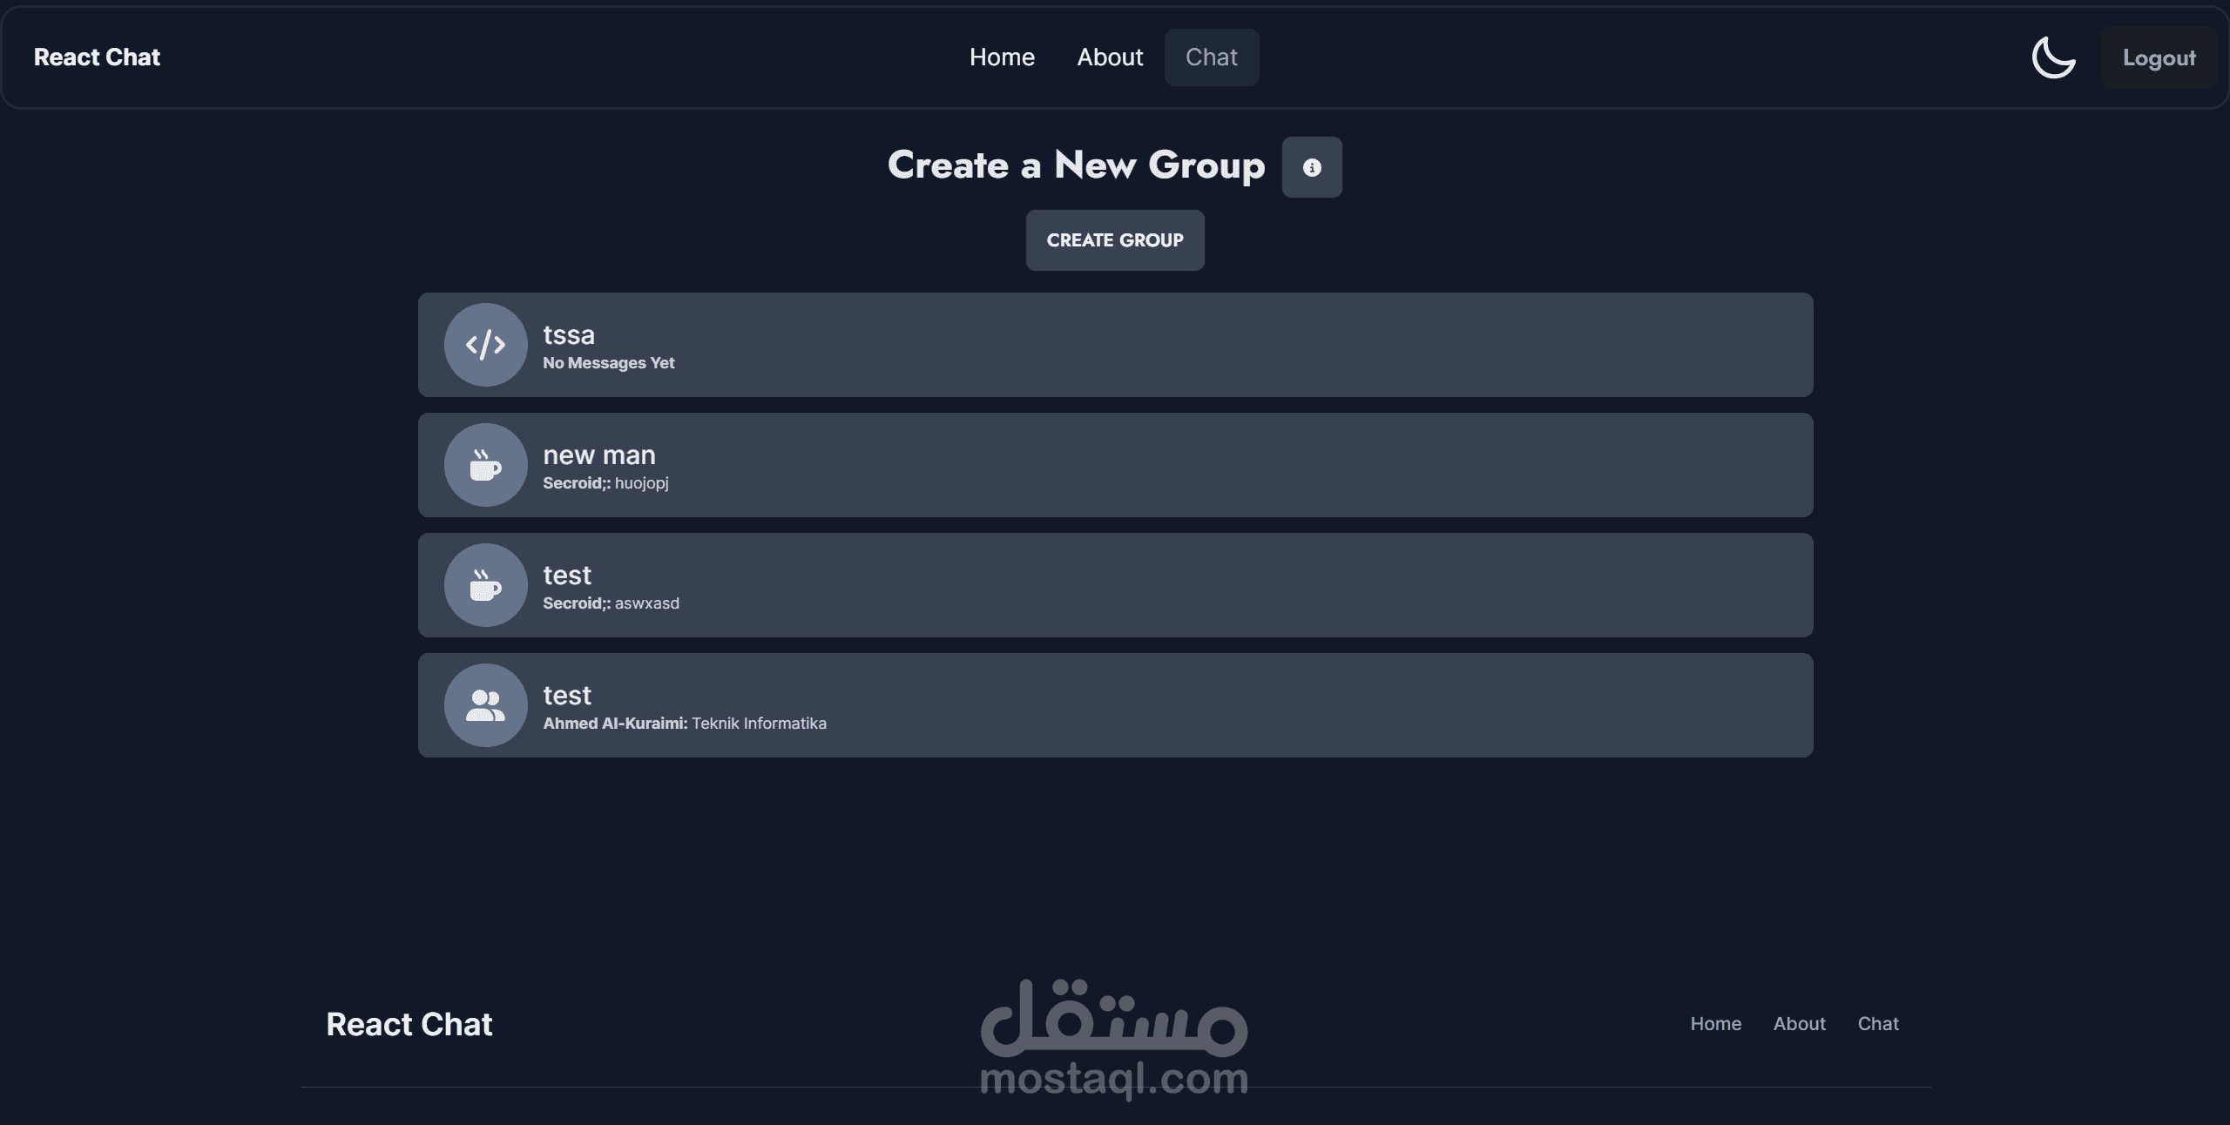2230x1125 pixels.
Task: Open the new man group chat title
Action: pos(599,455)
